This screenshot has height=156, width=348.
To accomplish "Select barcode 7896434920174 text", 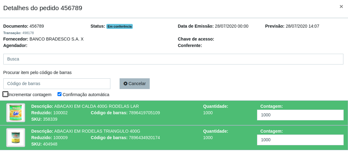I will click(144, 138).
